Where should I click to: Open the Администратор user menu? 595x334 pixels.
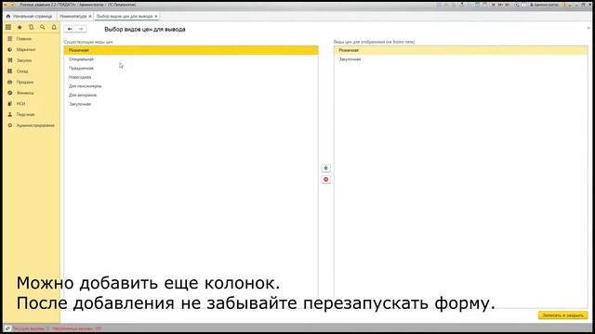[545, 5]
